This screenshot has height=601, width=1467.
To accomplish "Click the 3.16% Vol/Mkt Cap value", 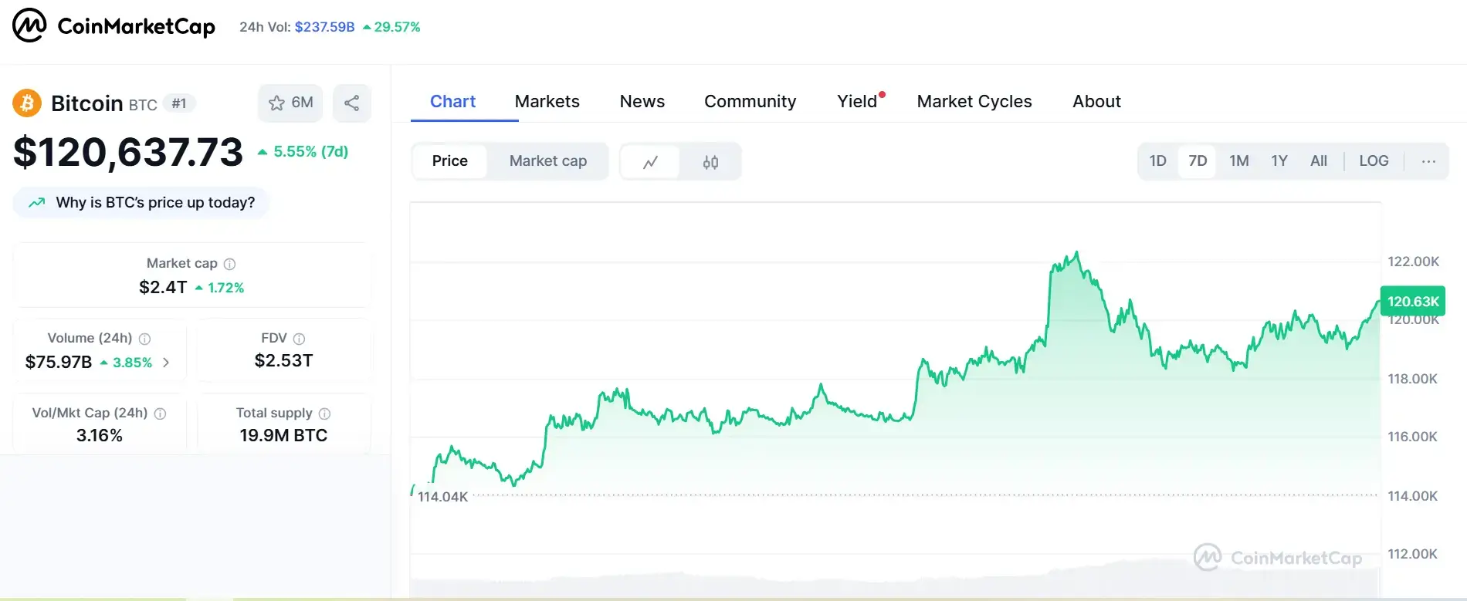I will pyautogui.click(x=100, y=436).
